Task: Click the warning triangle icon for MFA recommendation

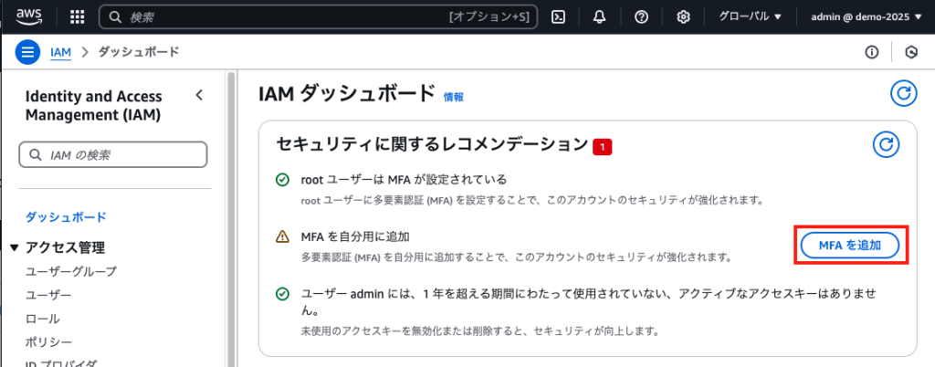Action: pos(283,236)
